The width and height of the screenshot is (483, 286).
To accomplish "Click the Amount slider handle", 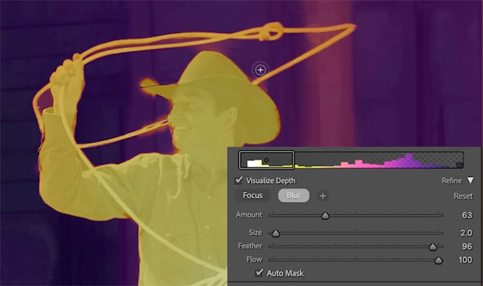I will click(x=325, y=216).
